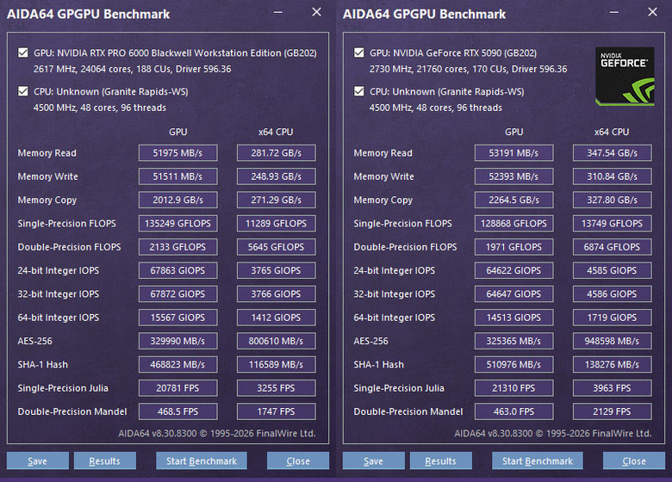Uncheck CPU checkbox in right benchmark window

tap(358, 91)
